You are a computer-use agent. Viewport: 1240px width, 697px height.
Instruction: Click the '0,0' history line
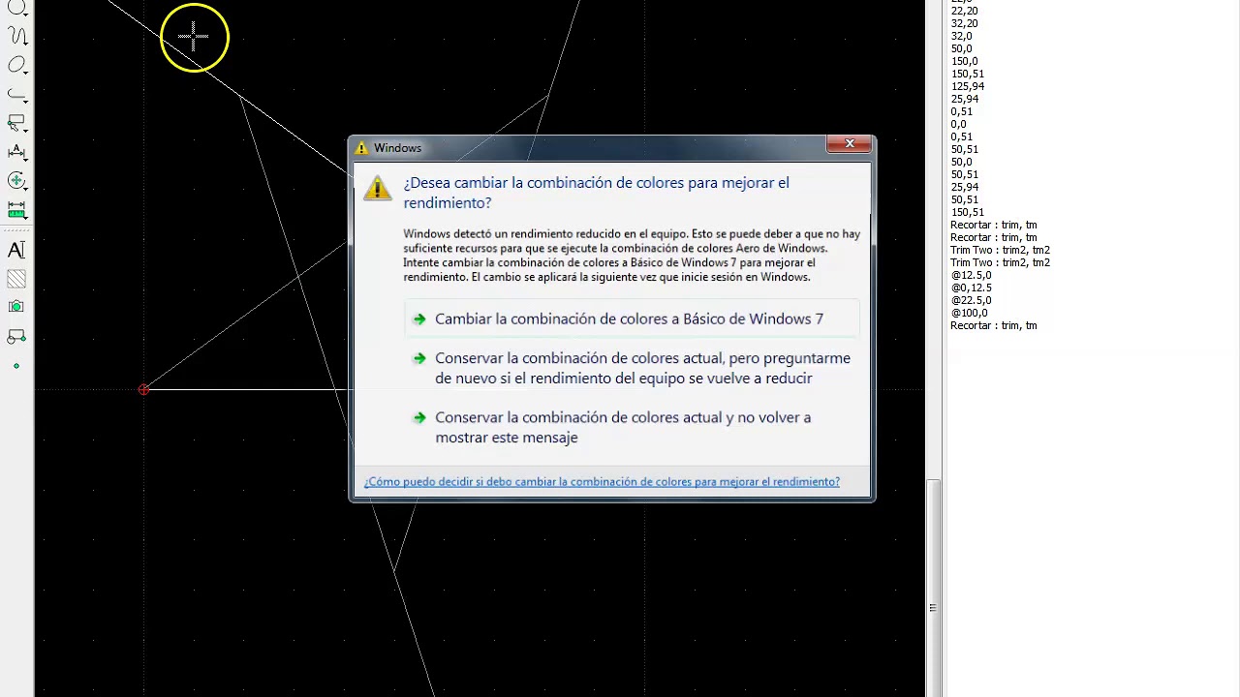coord(958,124)
